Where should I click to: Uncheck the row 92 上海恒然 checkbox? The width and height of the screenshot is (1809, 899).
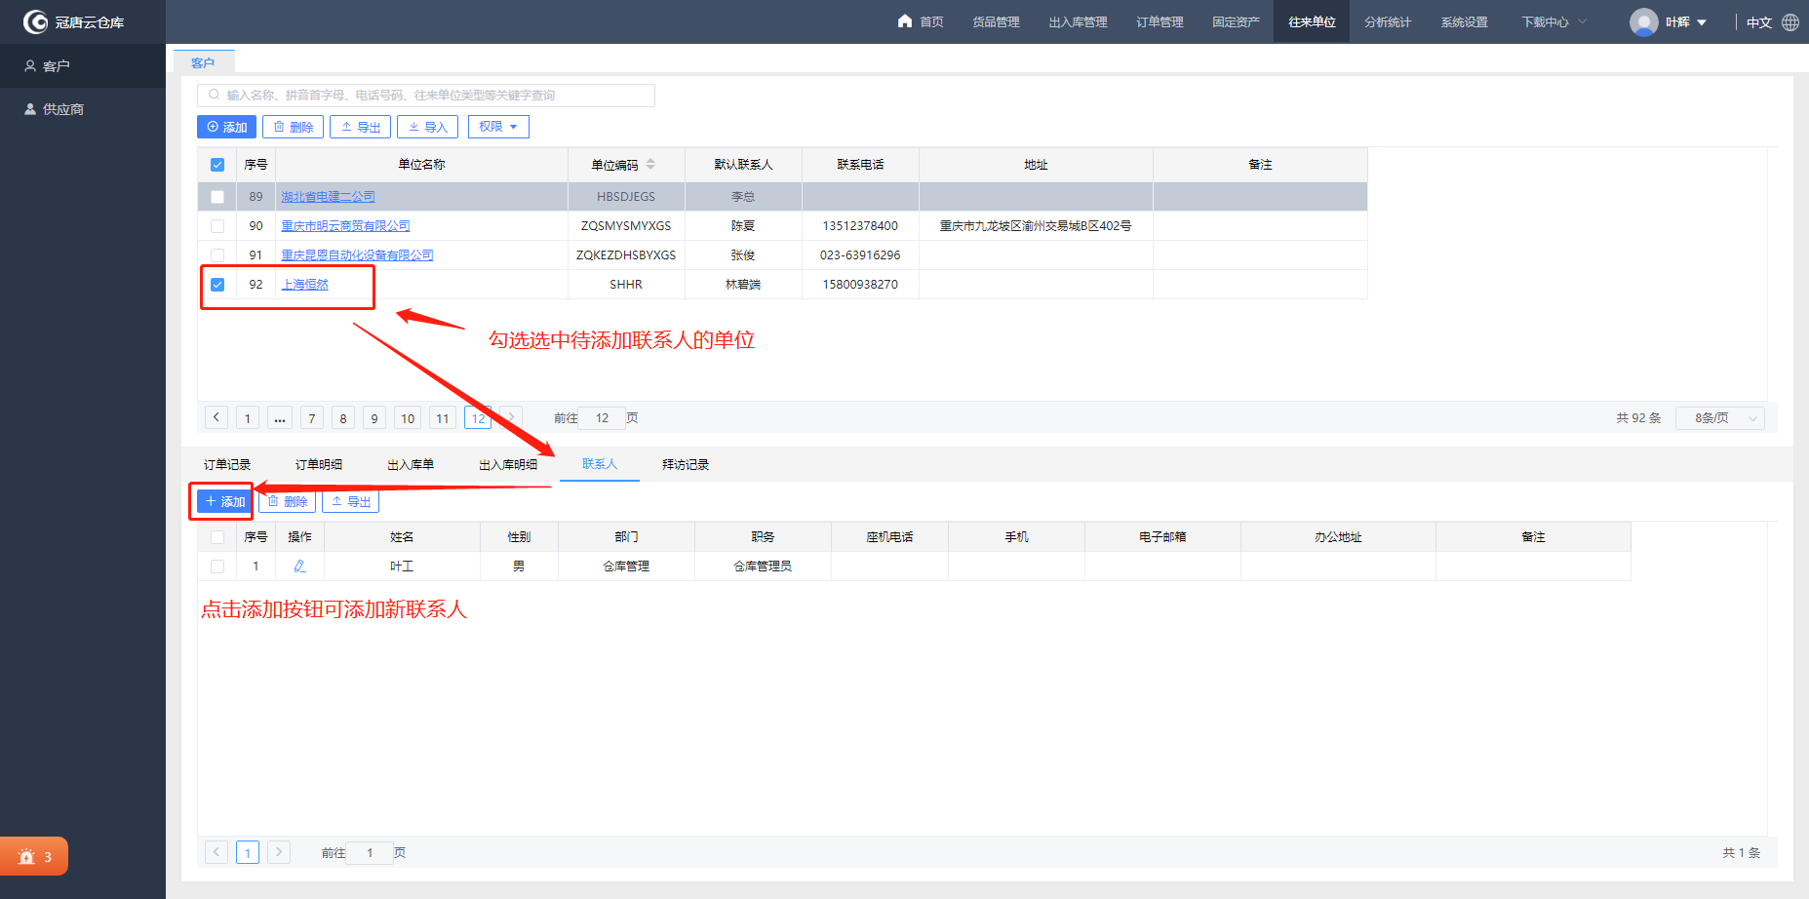coord(217,285)
